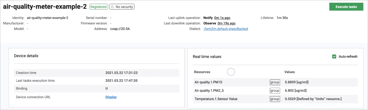368x110 pixels.
Task: Click the Execute tasks button
Action: [x=346, y=7]
